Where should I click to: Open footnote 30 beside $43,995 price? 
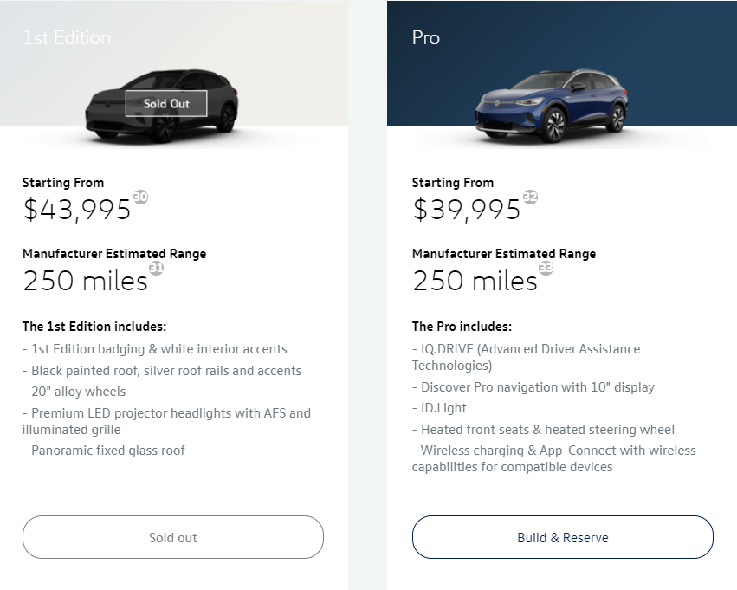[140, 197]
